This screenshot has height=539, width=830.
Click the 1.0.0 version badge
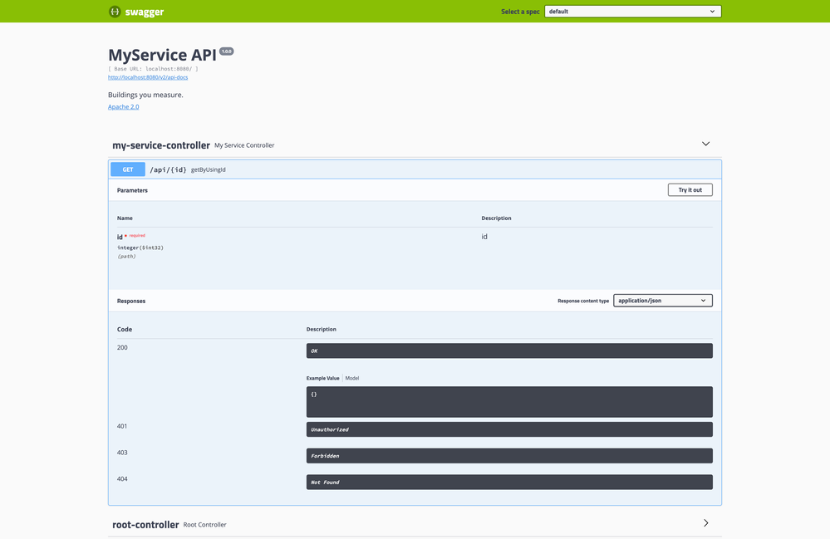[x=227, y=51]
